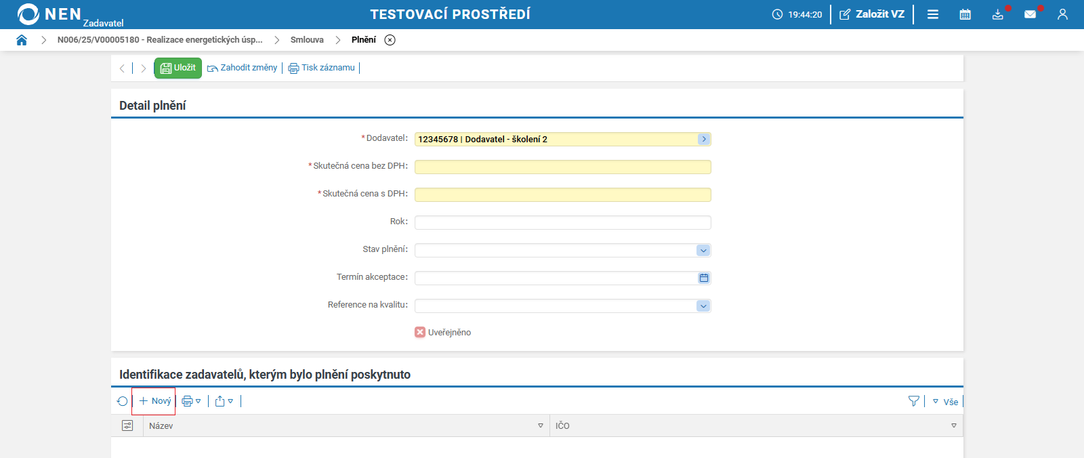Open print dropdown in list toolbar

point(191,401)
